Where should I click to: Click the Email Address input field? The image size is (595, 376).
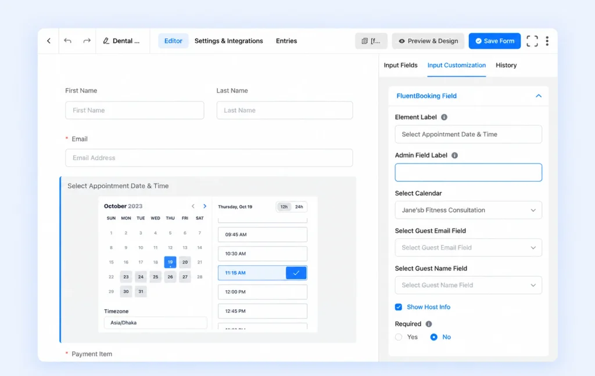[209, 158]
